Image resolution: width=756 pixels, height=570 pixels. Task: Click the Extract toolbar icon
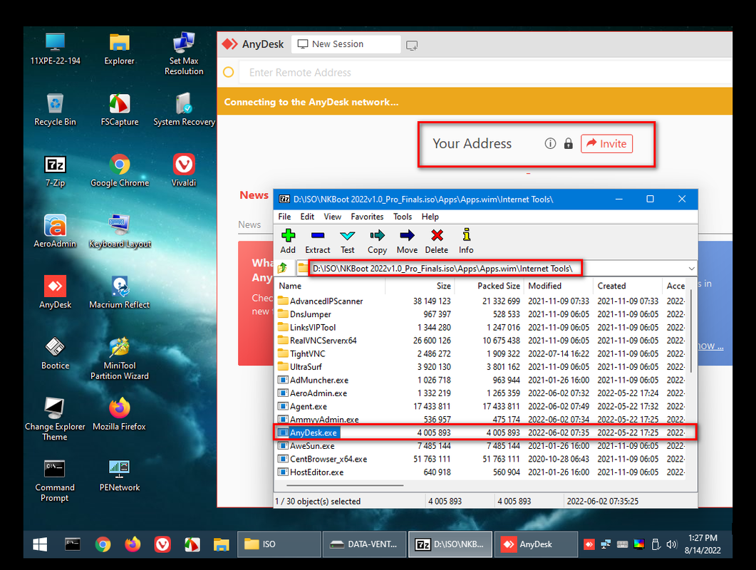tap(317, 241)
